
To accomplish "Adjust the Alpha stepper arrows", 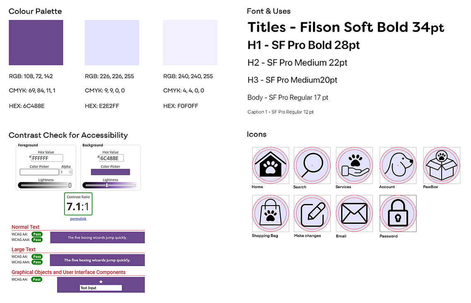I will click(70, 172).
